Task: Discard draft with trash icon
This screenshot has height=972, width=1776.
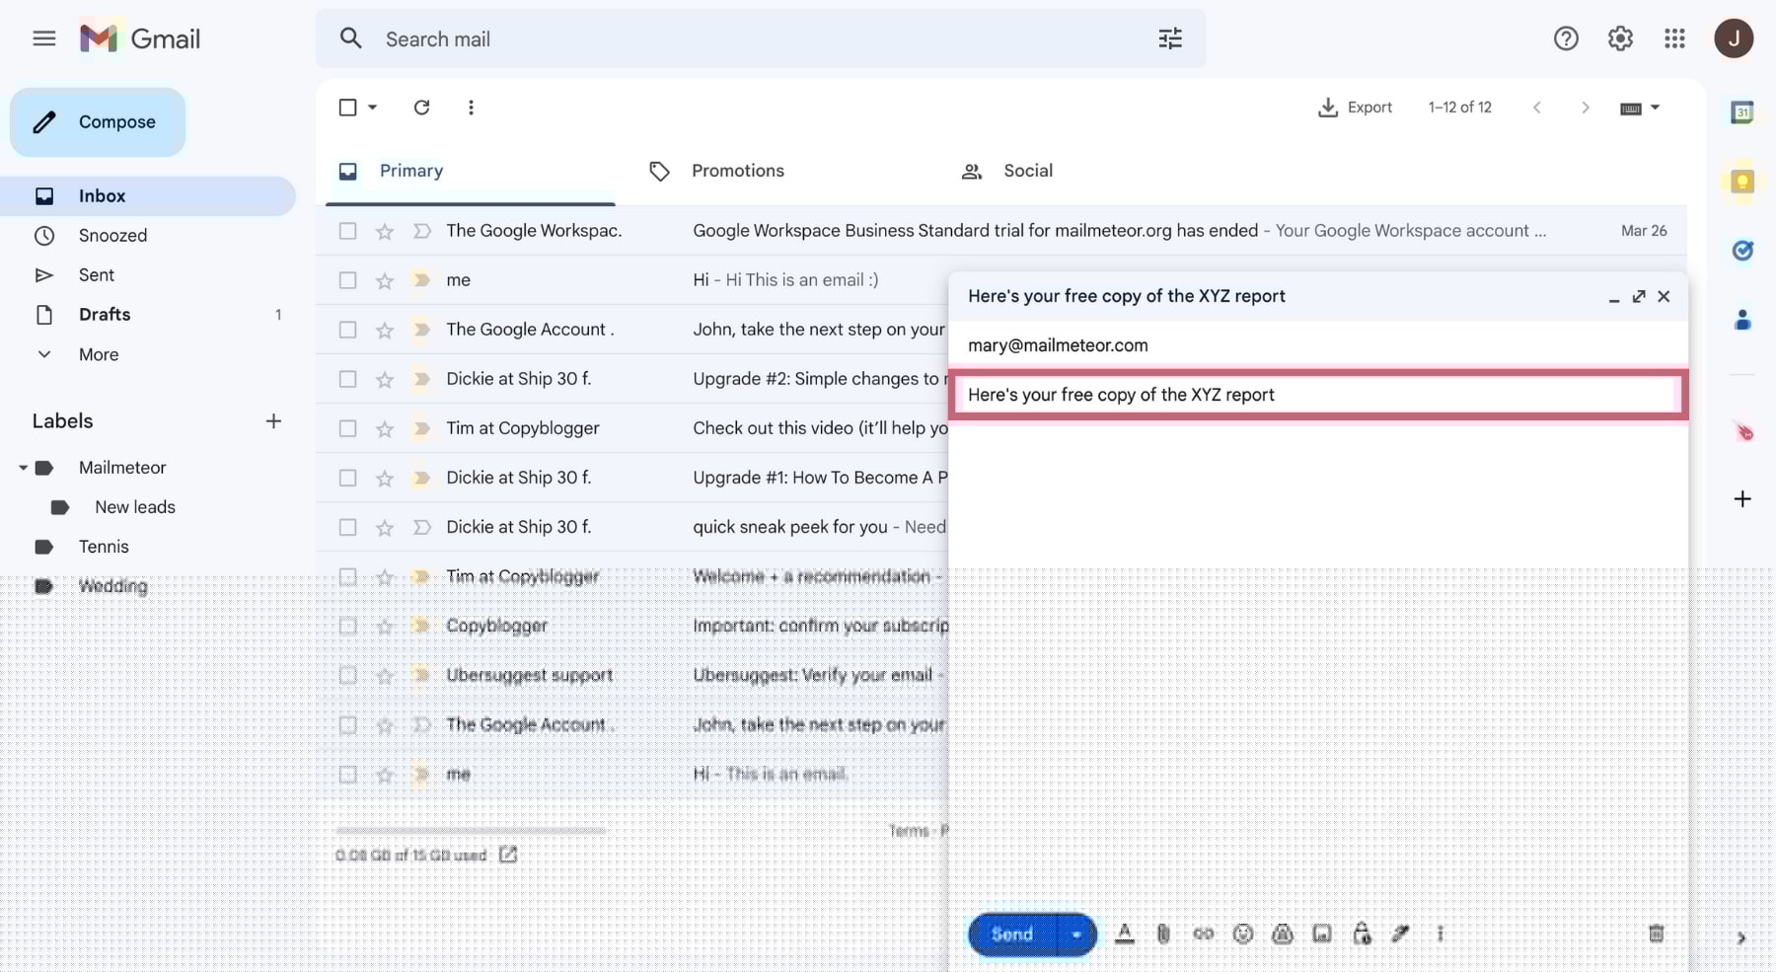Action: pyautogui.click(x=1656, y=934)
